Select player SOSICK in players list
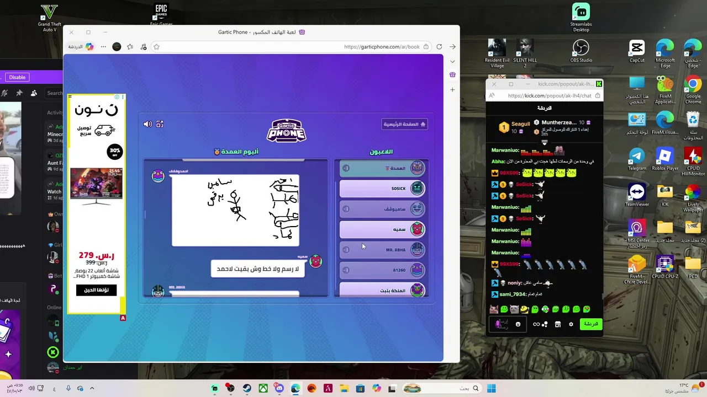 click(382, 189)
